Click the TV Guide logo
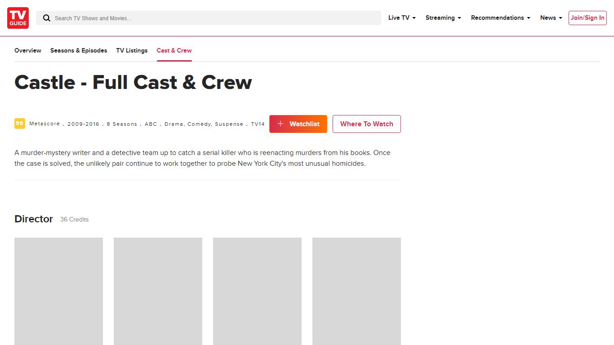 pos(18,18)
